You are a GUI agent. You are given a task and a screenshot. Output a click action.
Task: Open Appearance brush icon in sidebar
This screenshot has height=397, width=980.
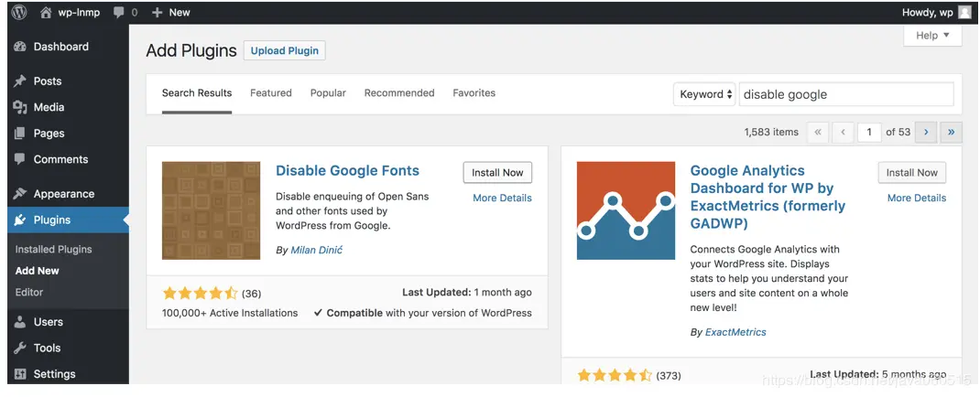tap(20, 194)
